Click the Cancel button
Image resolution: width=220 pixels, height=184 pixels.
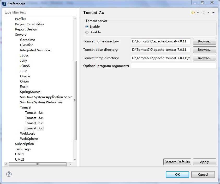(203, 174)
